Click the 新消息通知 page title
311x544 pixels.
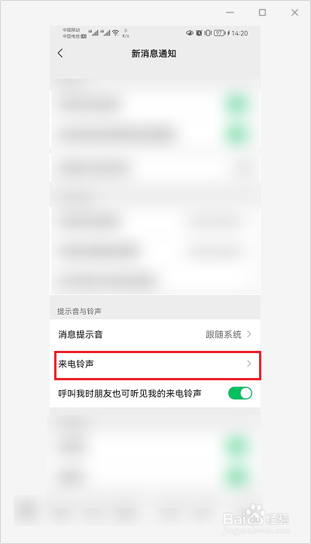pyautogui.click(x=154, y=54)
